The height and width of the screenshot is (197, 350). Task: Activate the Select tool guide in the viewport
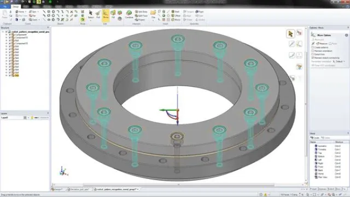point(290,34)
